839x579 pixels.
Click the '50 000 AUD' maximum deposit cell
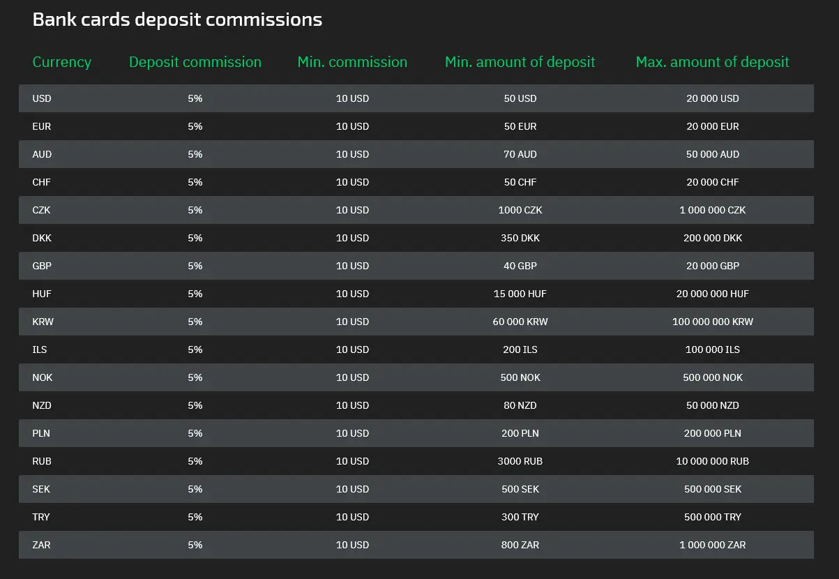(713, 154)
